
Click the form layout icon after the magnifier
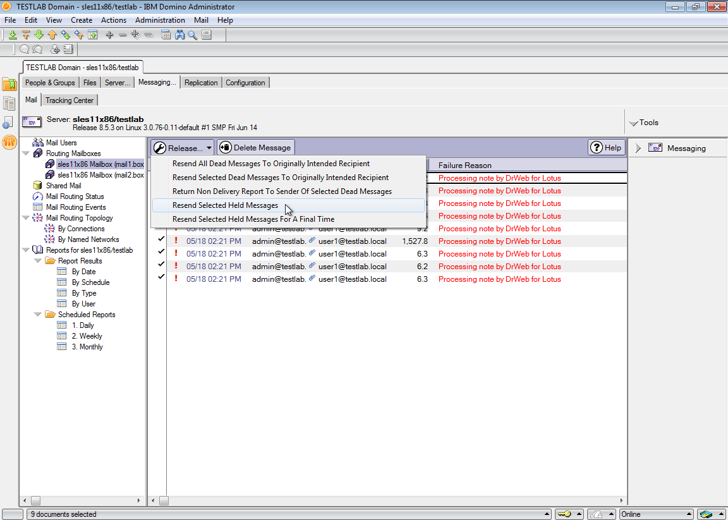click(207, 35)
